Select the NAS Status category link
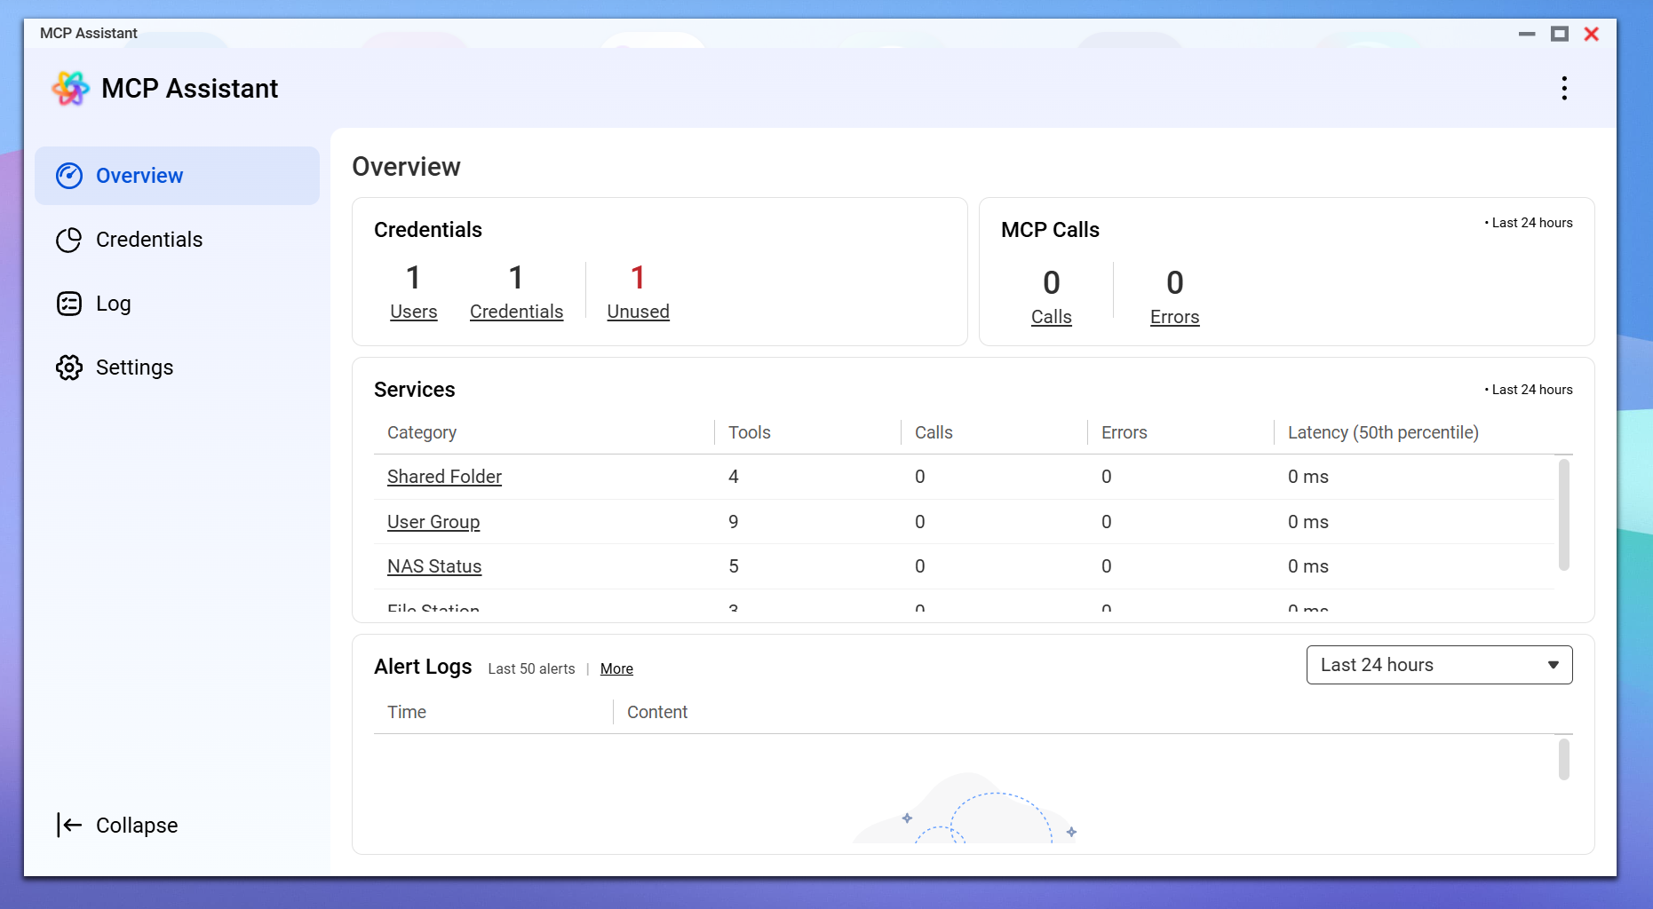The image size is (1653, 909). [x=434, y=566]
